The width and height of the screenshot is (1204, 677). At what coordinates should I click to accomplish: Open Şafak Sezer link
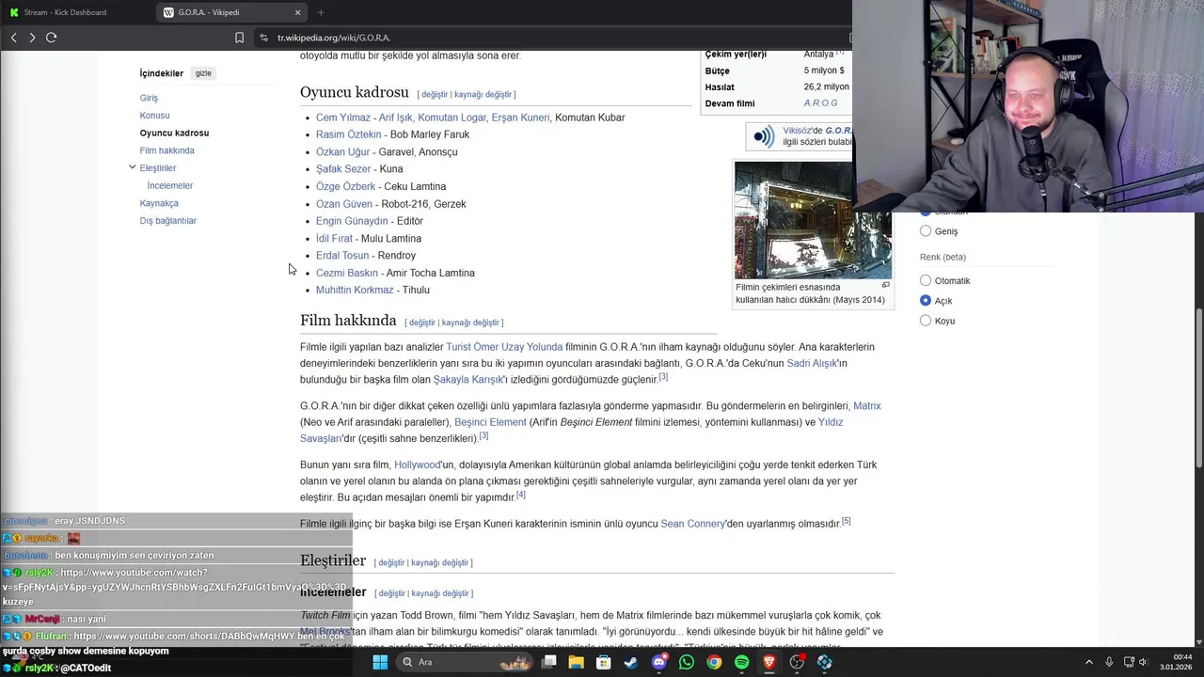point(343,169)
